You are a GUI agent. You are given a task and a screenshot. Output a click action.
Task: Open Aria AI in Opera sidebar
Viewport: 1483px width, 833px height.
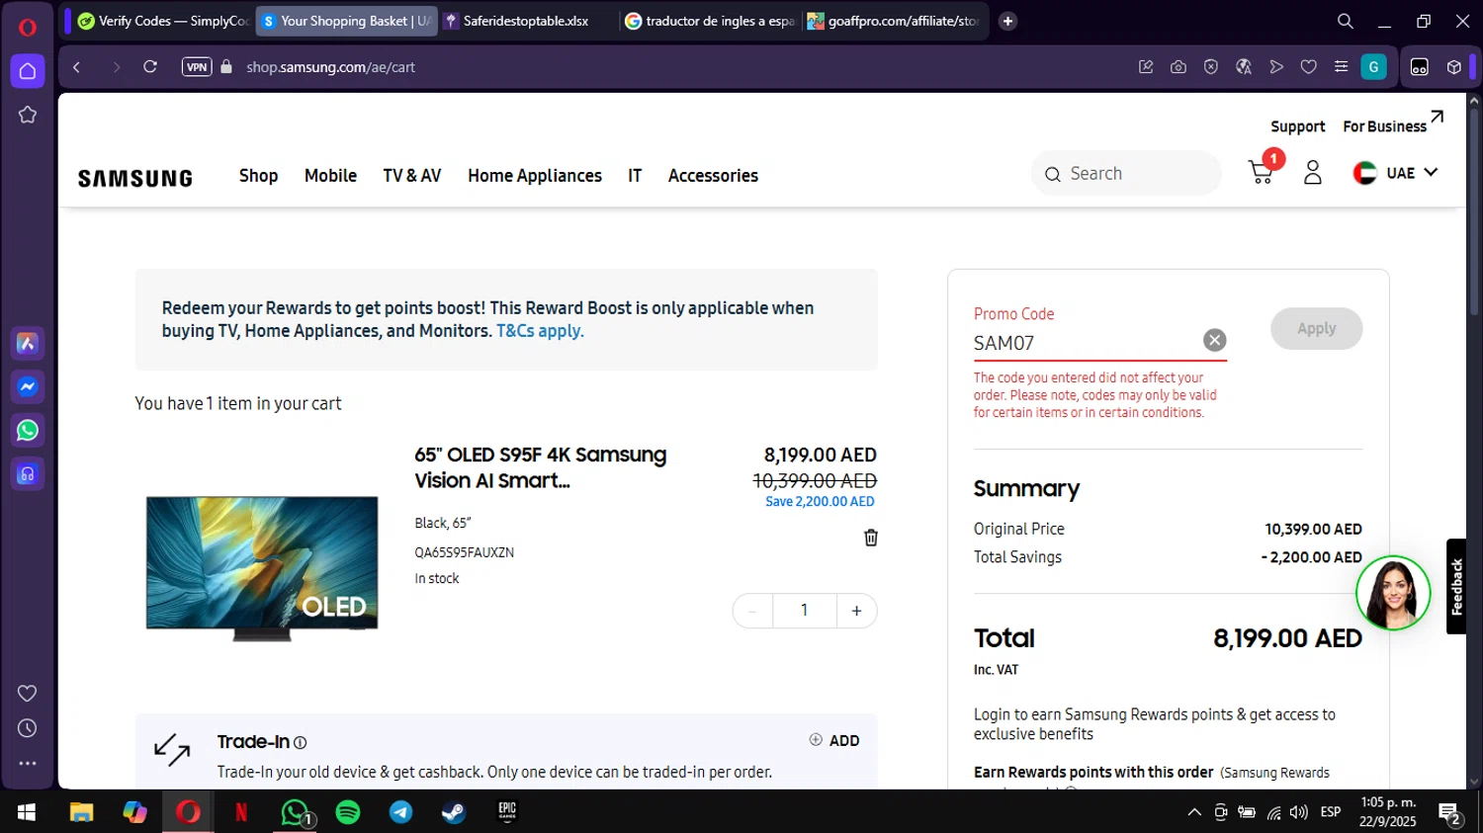[28, 343]
